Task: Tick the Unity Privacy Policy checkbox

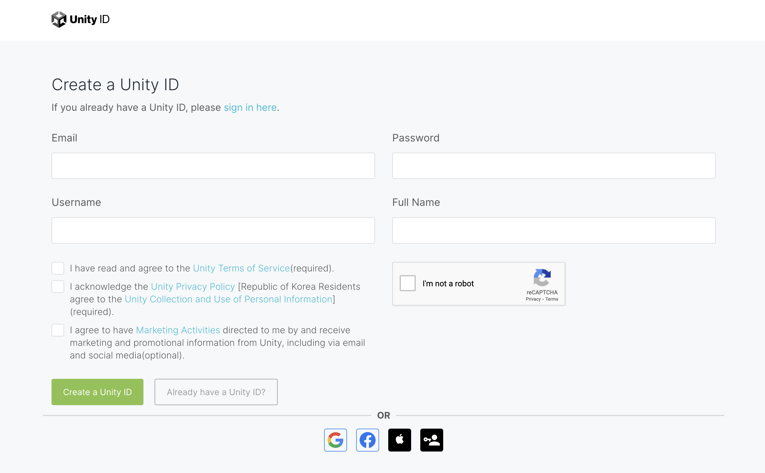Action: tap(58, 287)
